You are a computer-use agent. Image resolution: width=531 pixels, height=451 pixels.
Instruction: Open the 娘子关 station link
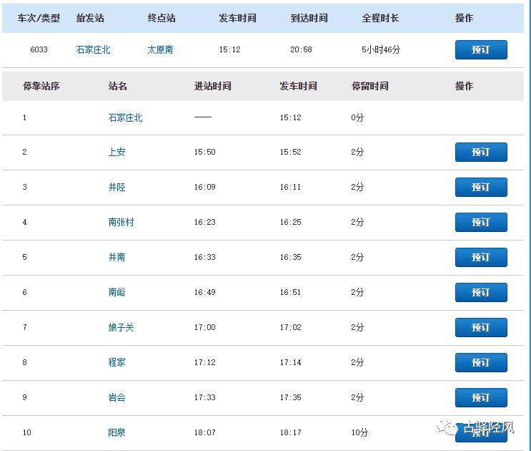pyautogui.click(x=121, y=328)
